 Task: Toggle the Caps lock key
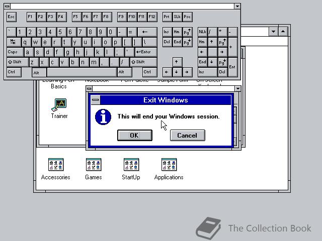[x=15, y=52]
